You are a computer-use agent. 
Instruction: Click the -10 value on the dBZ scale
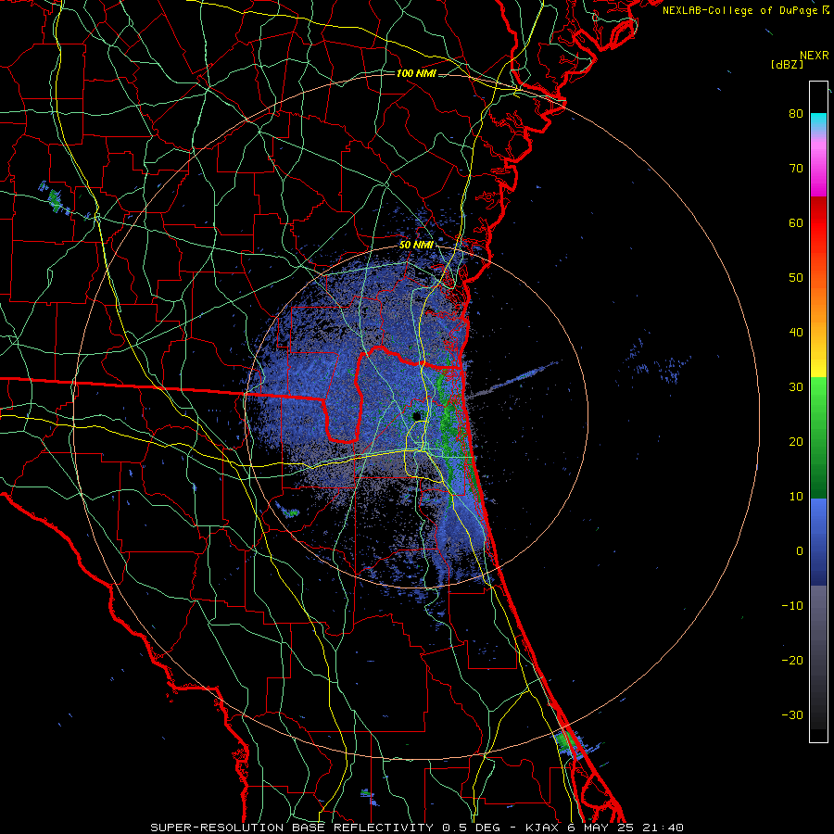tap(792, 606)
